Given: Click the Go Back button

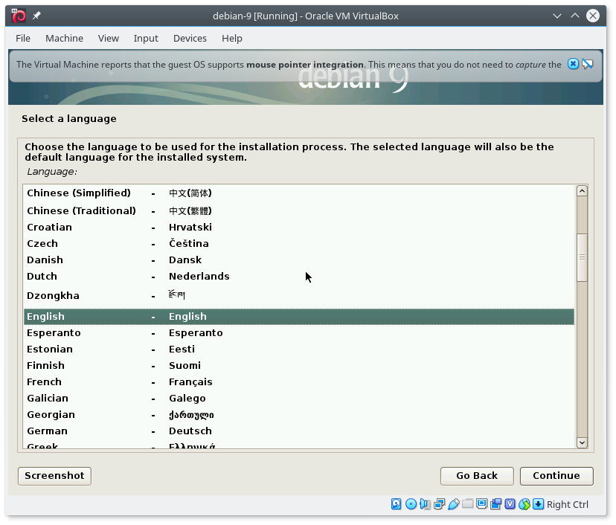Looking at the screenshot, I should point(477,476).
